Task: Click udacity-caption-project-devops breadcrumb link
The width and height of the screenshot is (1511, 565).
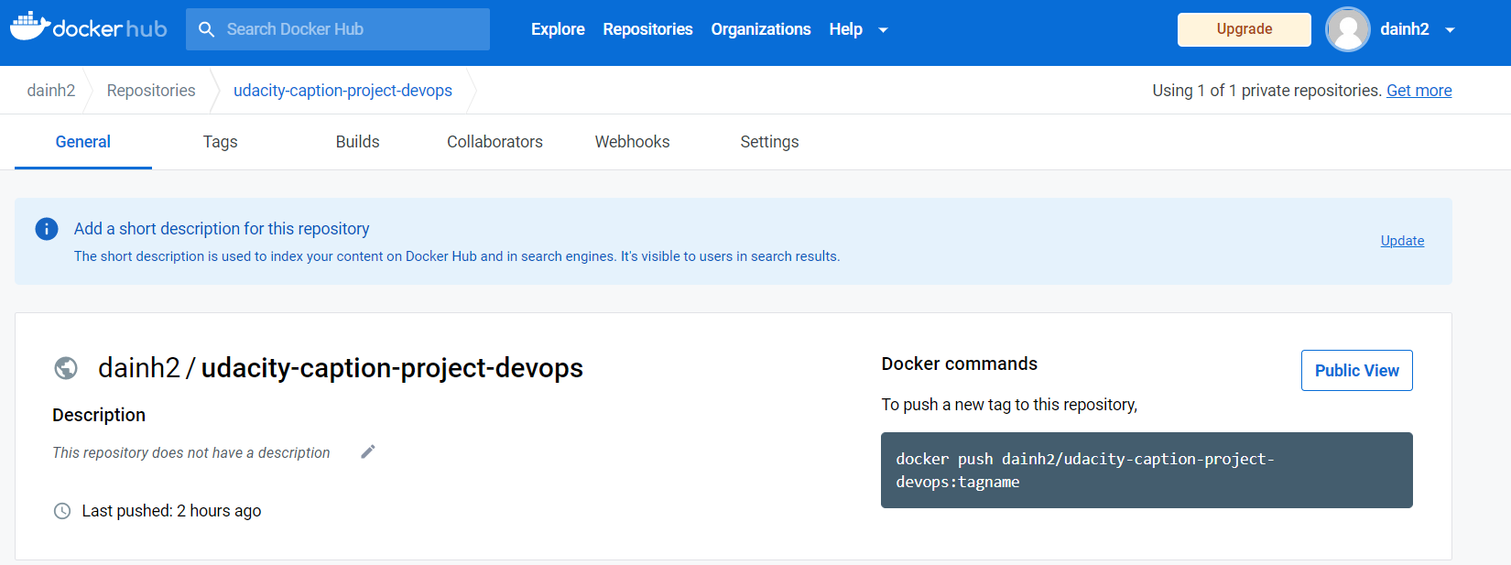Action: coord(342,91)
